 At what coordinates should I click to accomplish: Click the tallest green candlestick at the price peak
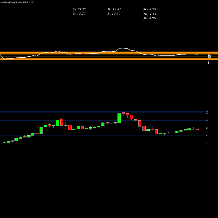pyautogui.click(x=119, y=118)
